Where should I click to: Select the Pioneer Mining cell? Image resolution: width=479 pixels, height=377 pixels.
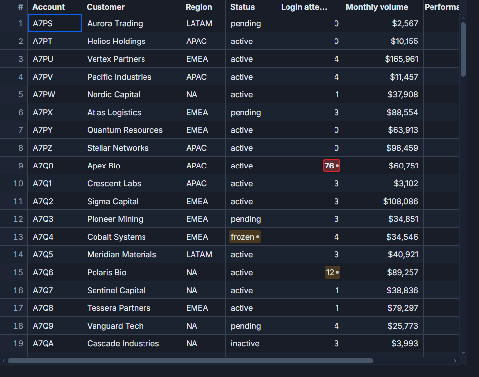131,219
